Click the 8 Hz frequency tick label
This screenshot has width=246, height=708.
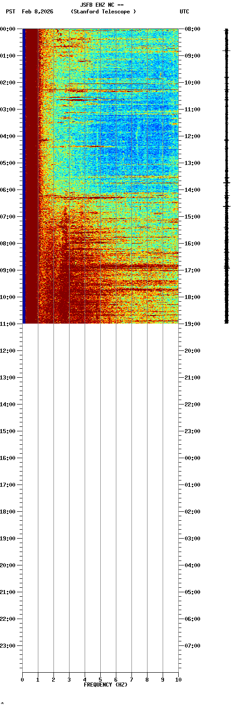click(147, 680)
